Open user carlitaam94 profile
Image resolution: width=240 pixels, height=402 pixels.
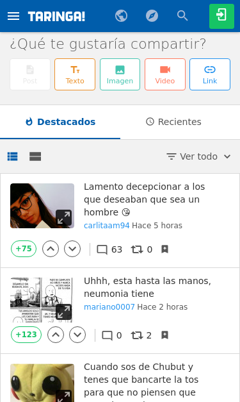pos(107,226)
